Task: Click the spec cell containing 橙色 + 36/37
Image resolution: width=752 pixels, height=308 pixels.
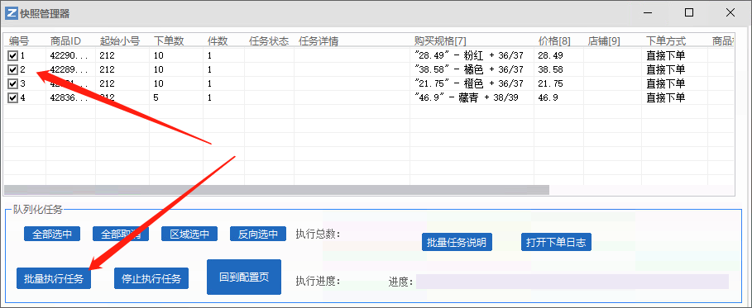Action: [469, 84]
